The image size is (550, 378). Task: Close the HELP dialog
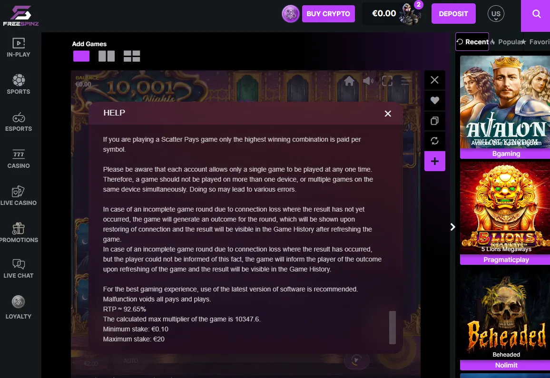click(388, 114)
